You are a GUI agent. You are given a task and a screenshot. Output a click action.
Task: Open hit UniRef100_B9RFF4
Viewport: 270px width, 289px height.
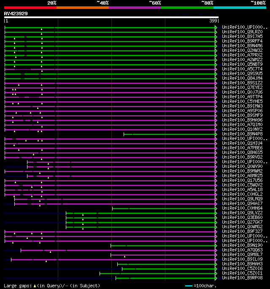point(242,41)
